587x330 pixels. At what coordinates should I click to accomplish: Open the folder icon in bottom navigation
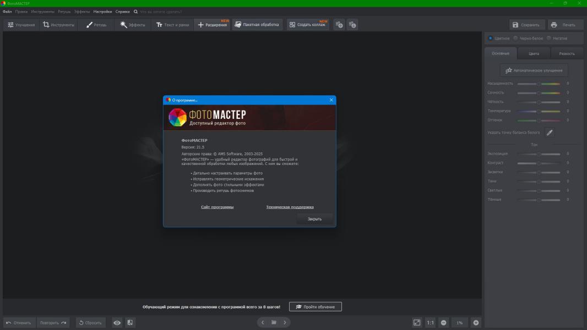tap(274, 323)
